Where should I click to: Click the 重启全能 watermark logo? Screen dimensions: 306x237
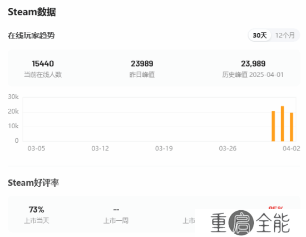pos(250,223)
